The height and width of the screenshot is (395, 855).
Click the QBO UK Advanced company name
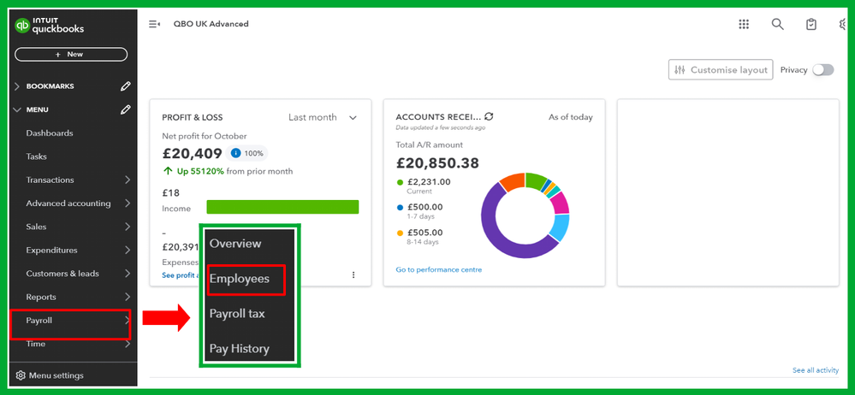(x=211, y=24)
